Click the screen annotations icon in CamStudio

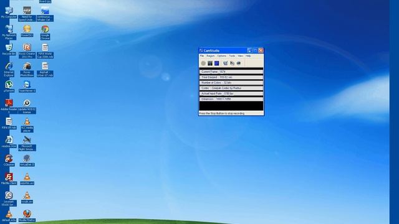click(238, 63)
